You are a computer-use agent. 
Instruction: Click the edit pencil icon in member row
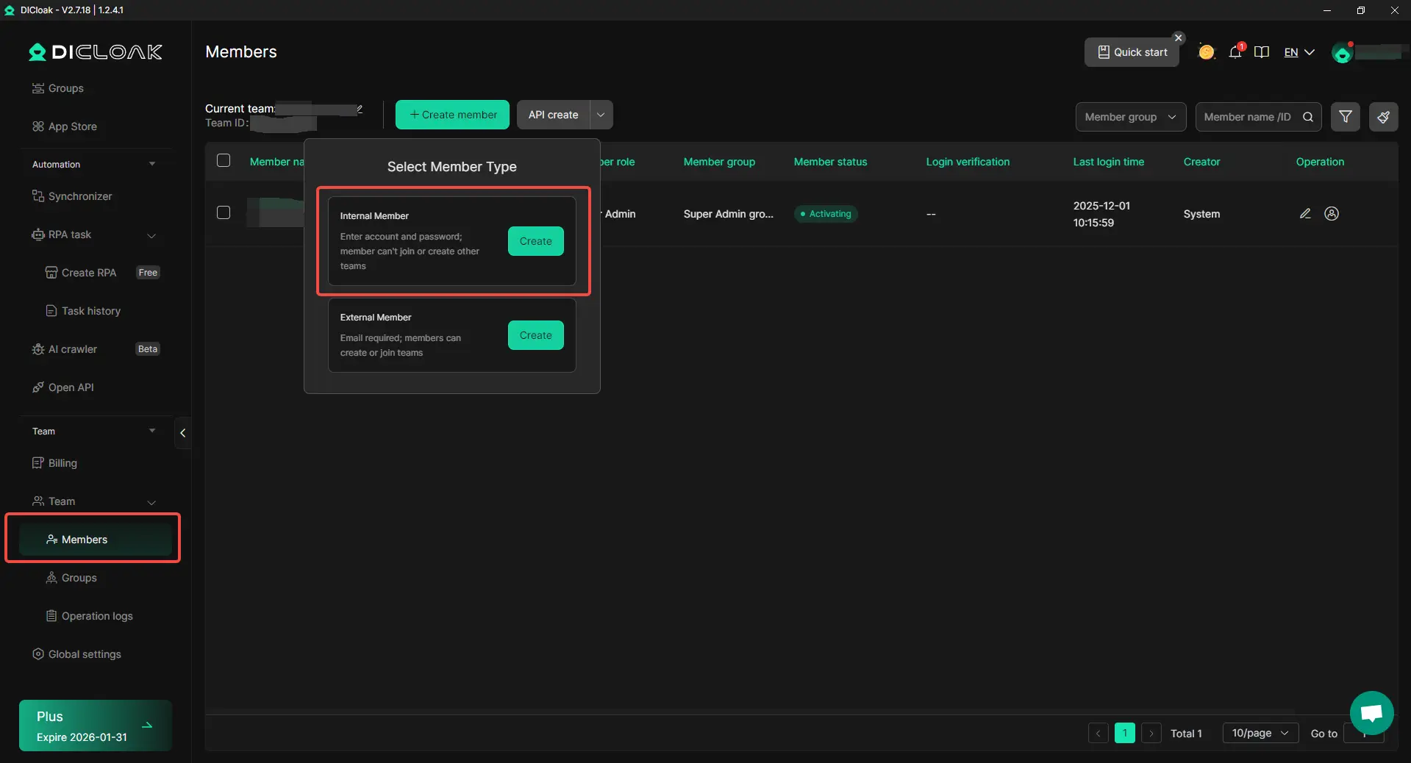click(1305, 214)
